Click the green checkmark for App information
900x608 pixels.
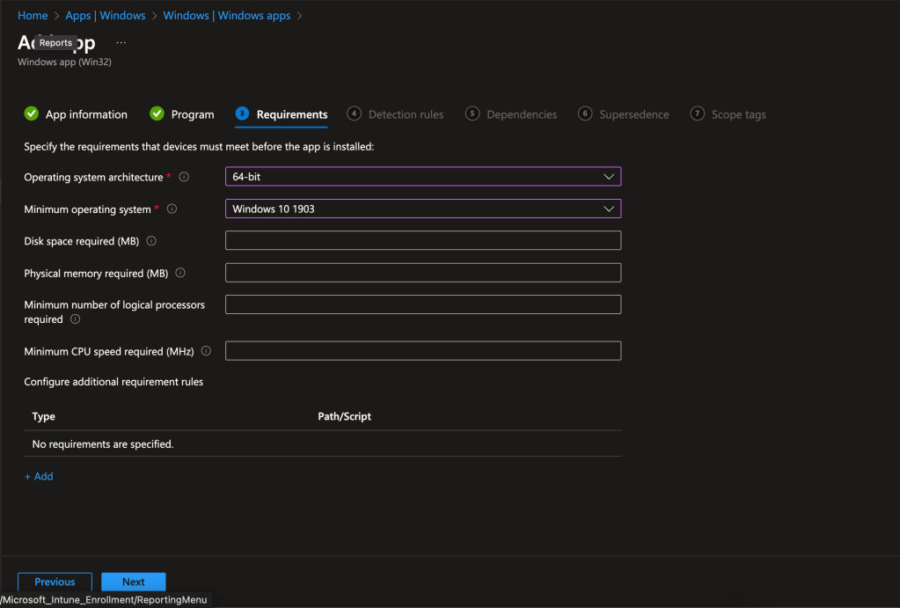click(32, 114)
